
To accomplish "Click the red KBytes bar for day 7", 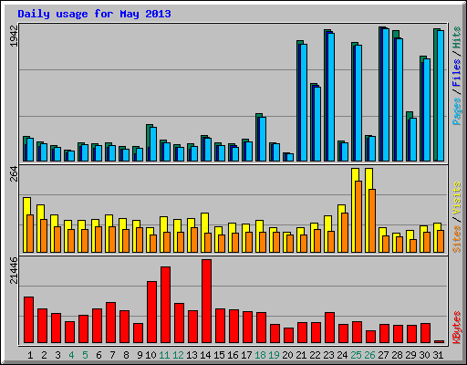I will [x=110, y=323].
